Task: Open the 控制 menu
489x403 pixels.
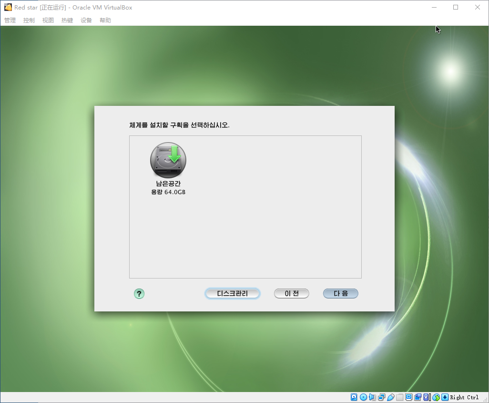Action: tap(29, 21)
